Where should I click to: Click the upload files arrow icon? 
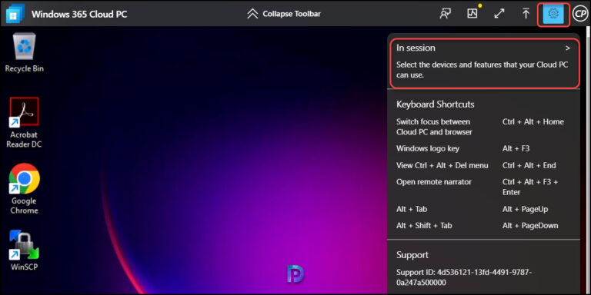[526, 14]
